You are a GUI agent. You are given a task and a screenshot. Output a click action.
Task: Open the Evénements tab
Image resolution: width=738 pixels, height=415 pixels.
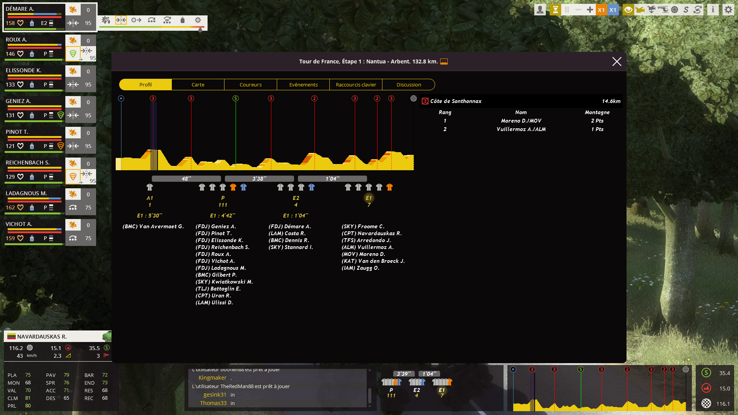(x=303, y=85)
